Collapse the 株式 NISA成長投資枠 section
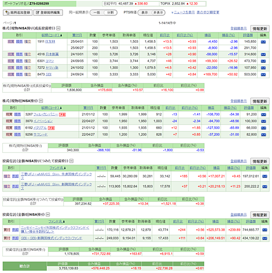The height and width of the screenshot is (273, 272). coord(58,28)
